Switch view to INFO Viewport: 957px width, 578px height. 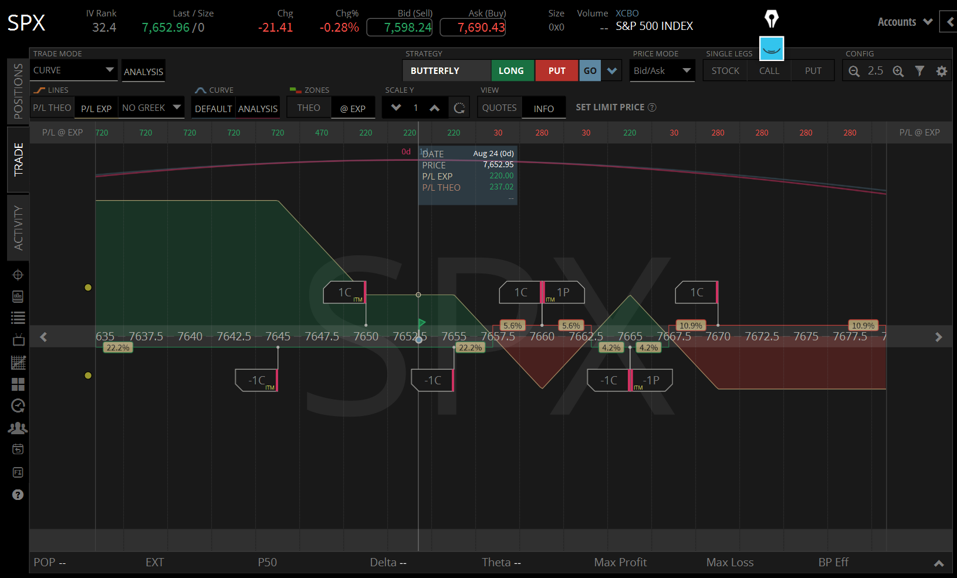[544, 109]
